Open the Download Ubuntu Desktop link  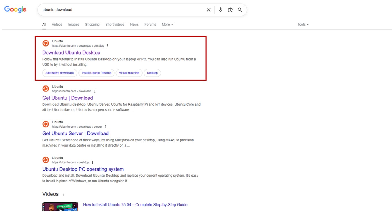pyautogui.click(x=71, y=53)
